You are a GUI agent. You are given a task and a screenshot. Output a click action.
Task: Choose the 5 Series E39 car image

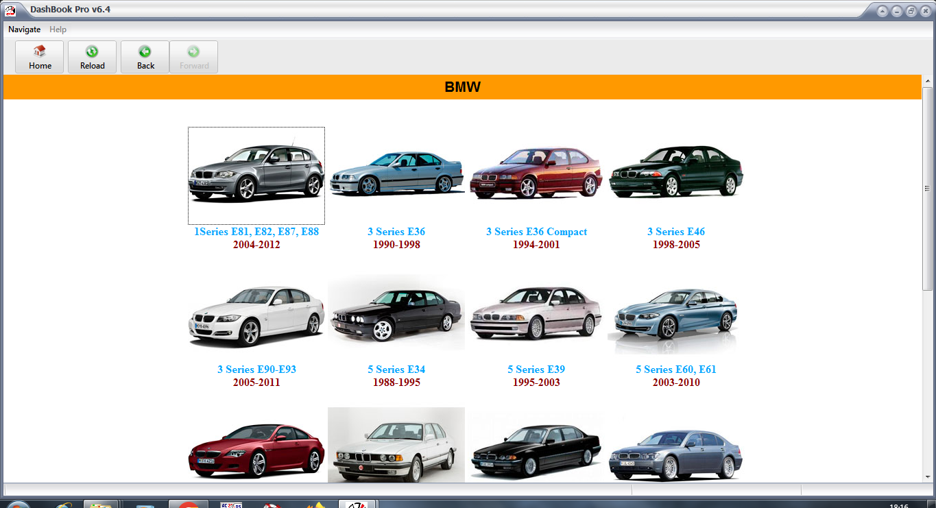click(536, 313)
